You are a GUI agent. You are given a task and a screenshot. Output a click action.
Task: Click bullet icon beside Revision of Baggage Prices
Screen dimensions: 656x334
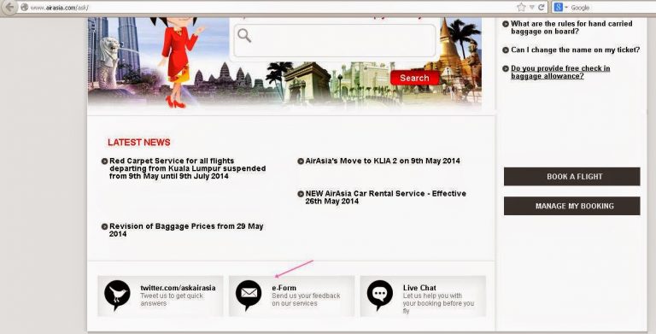(x=104, y=226)
